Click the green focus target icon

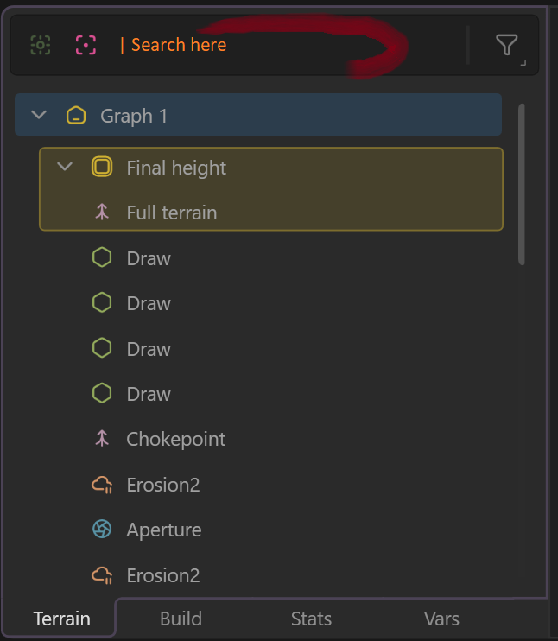40,45
